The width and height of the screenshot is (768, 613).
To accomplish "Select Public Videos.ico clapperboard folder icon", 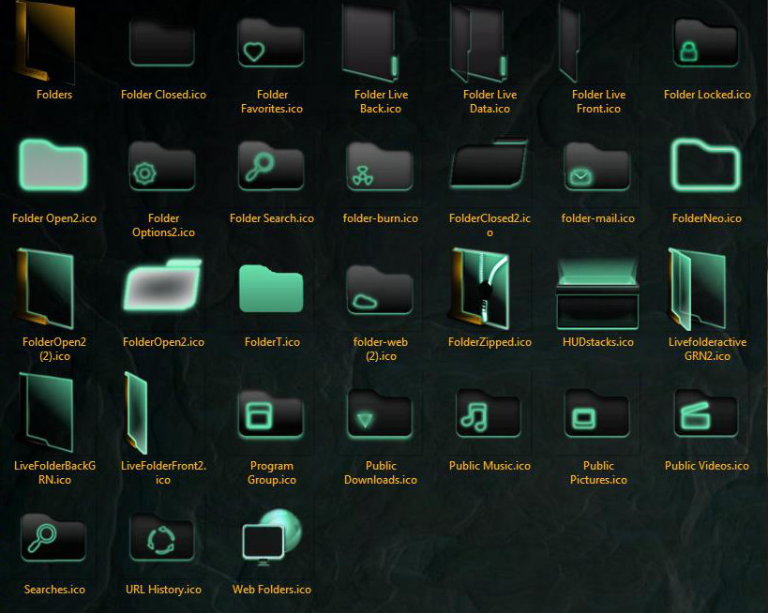I will click(706, 412).
